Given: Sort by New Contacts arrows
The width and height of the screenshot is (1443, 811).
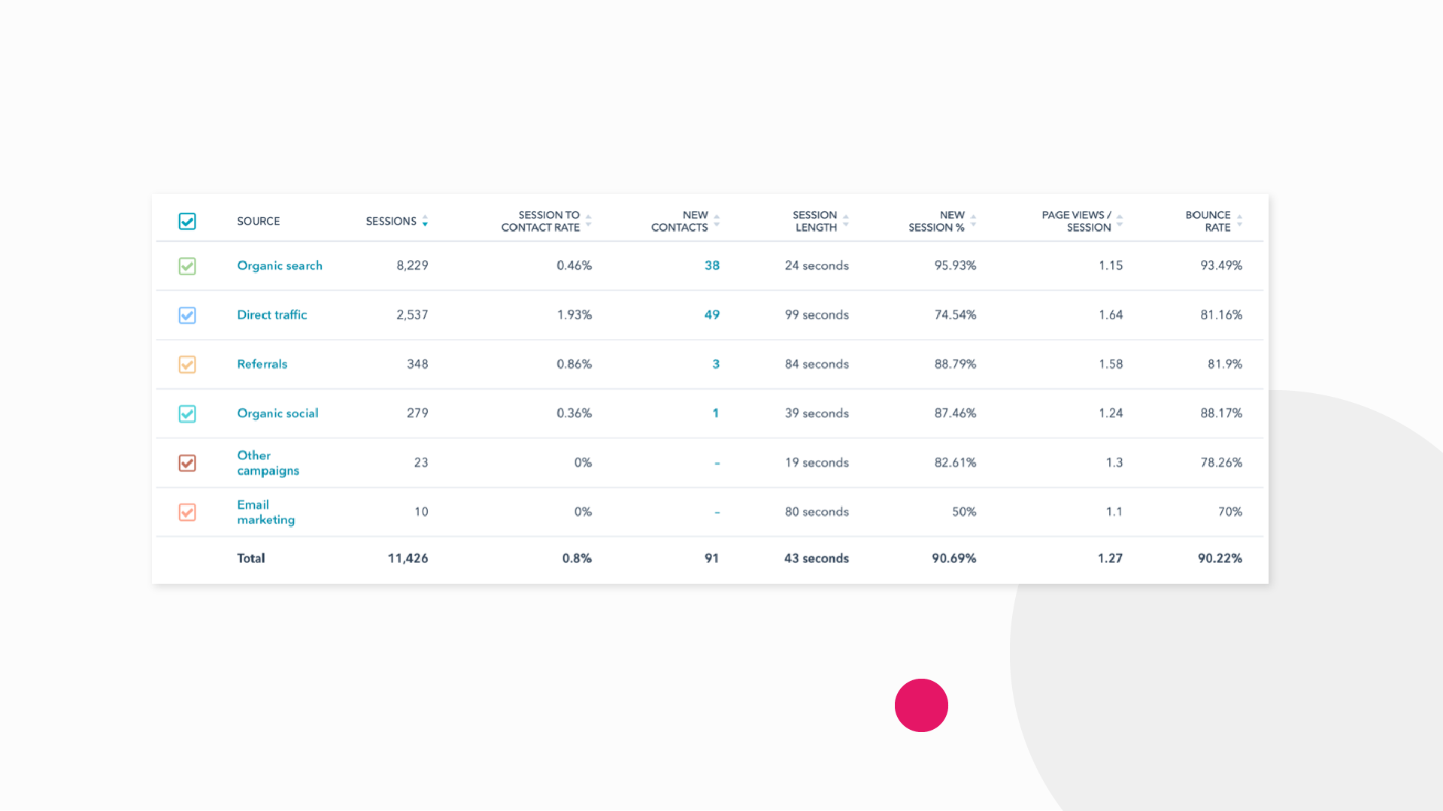Looking at the screenshot, I should 717,221.
